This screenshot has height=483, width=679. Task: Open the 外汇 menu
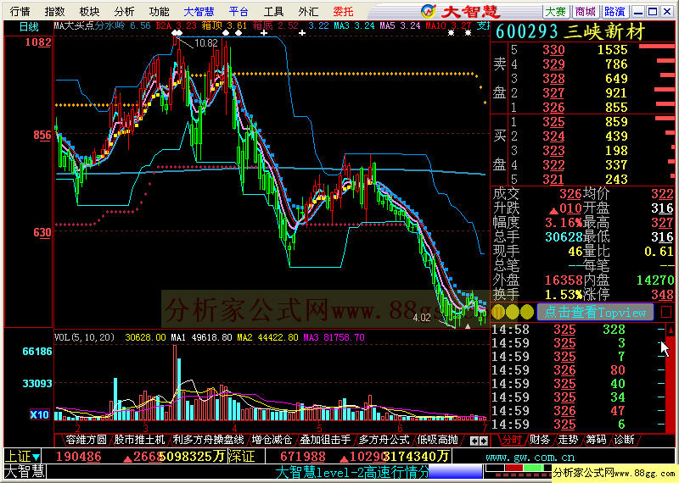(308, 11)
